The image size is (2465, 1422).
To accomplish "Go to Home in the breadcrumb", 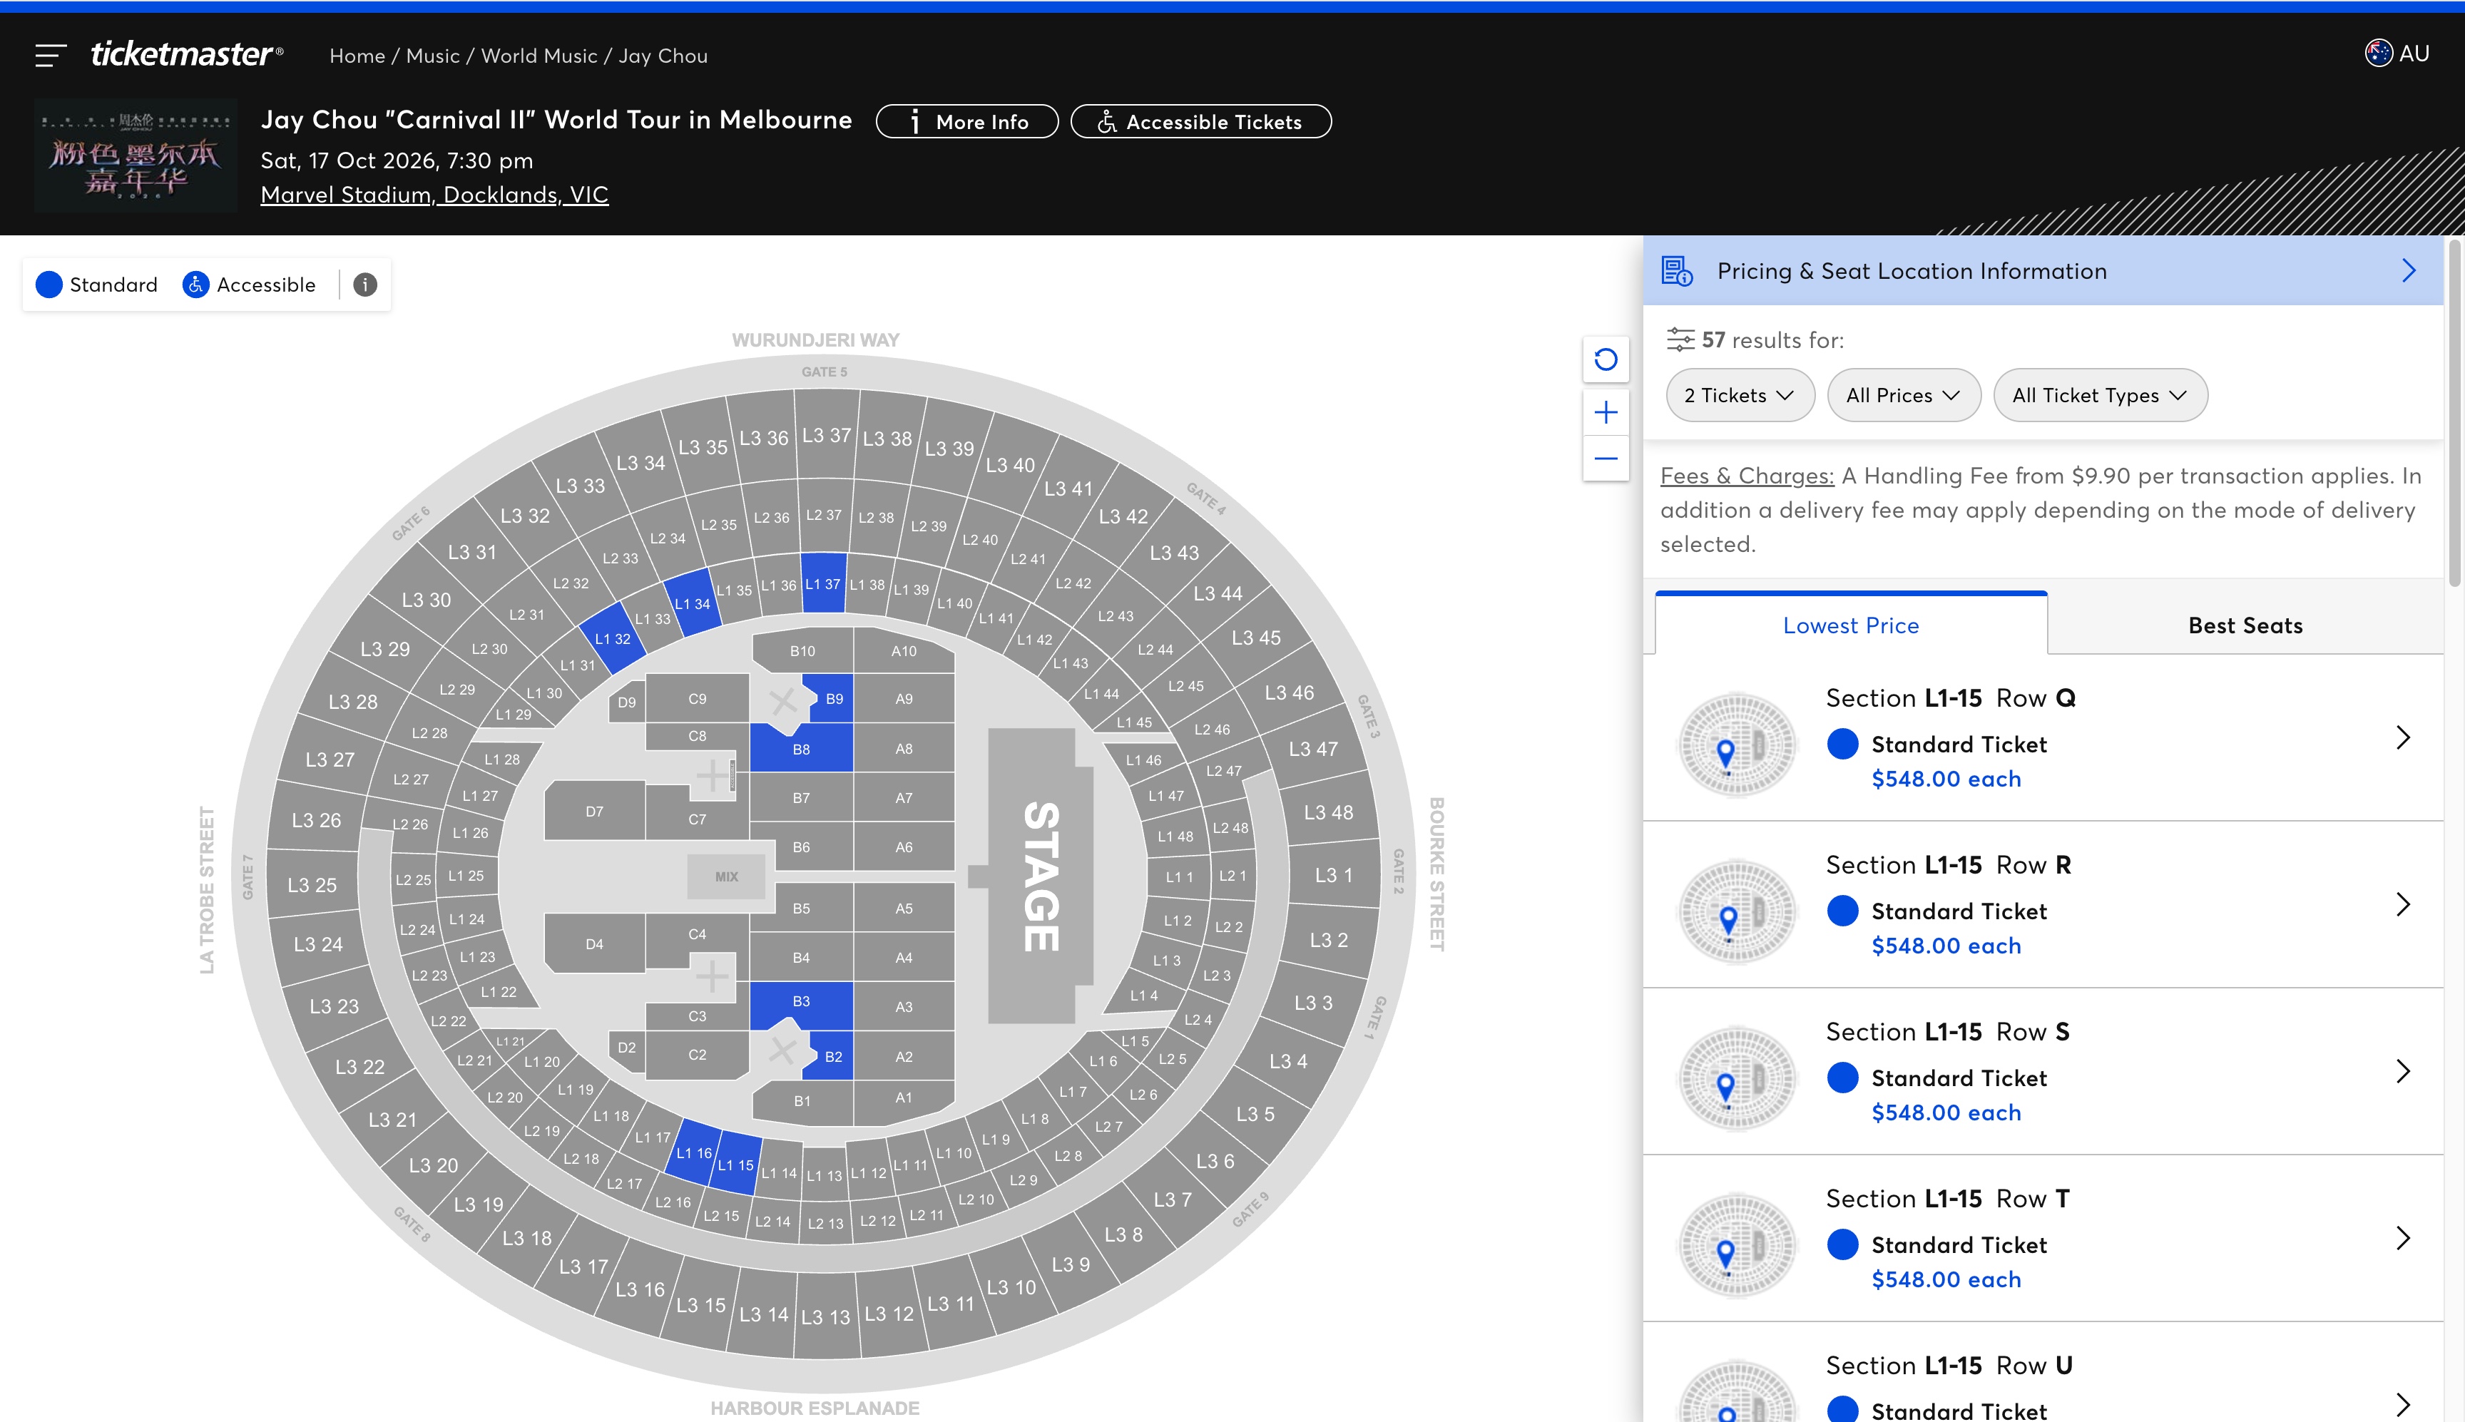I will tap(357, 56).
